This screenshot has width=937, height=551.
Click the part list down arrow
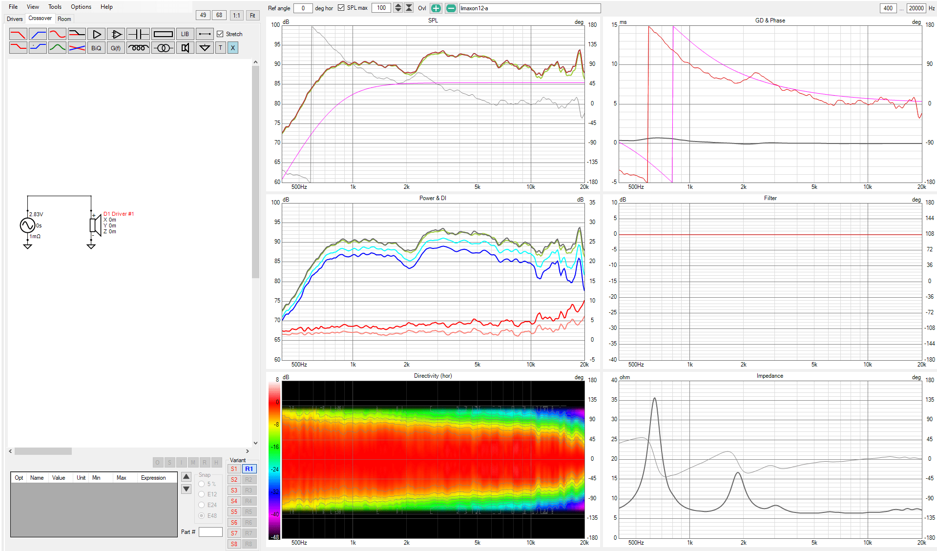pos(187,489)
